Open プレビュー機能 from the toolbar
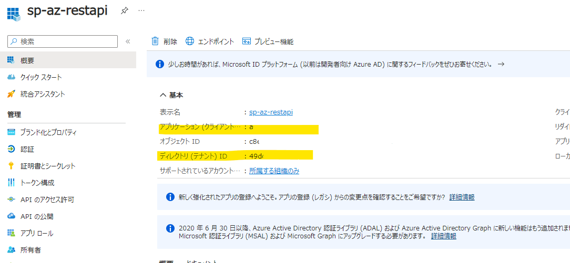Viewport: 570px width, 263px height. 268,41
